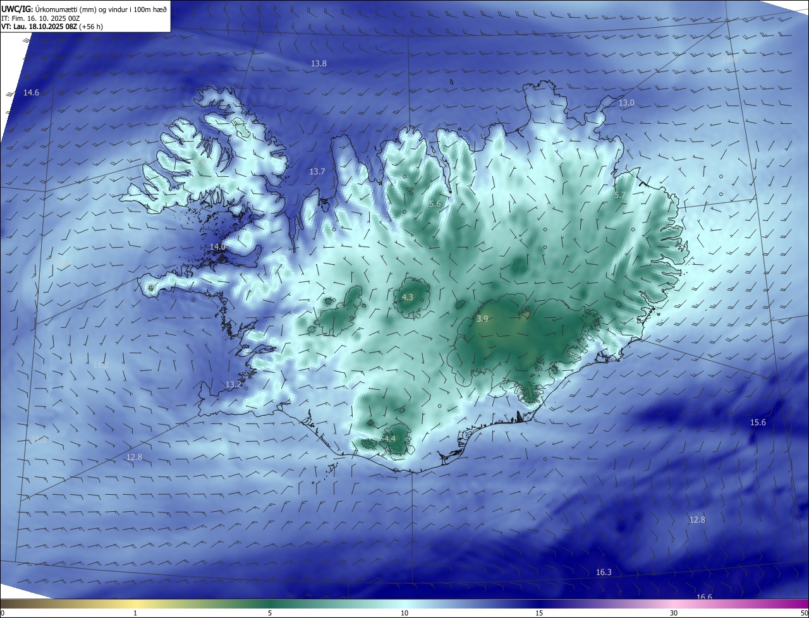Click the 14.0 value in the western bay
This screenshot has width=809, height=618.
click(x=217, y=246)
